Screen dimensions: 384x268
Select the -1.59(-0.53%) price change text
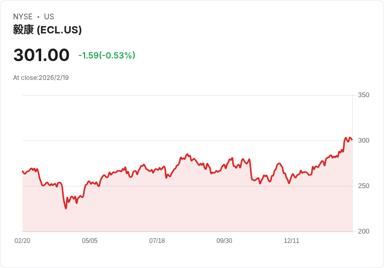click(x=106, y=55)
